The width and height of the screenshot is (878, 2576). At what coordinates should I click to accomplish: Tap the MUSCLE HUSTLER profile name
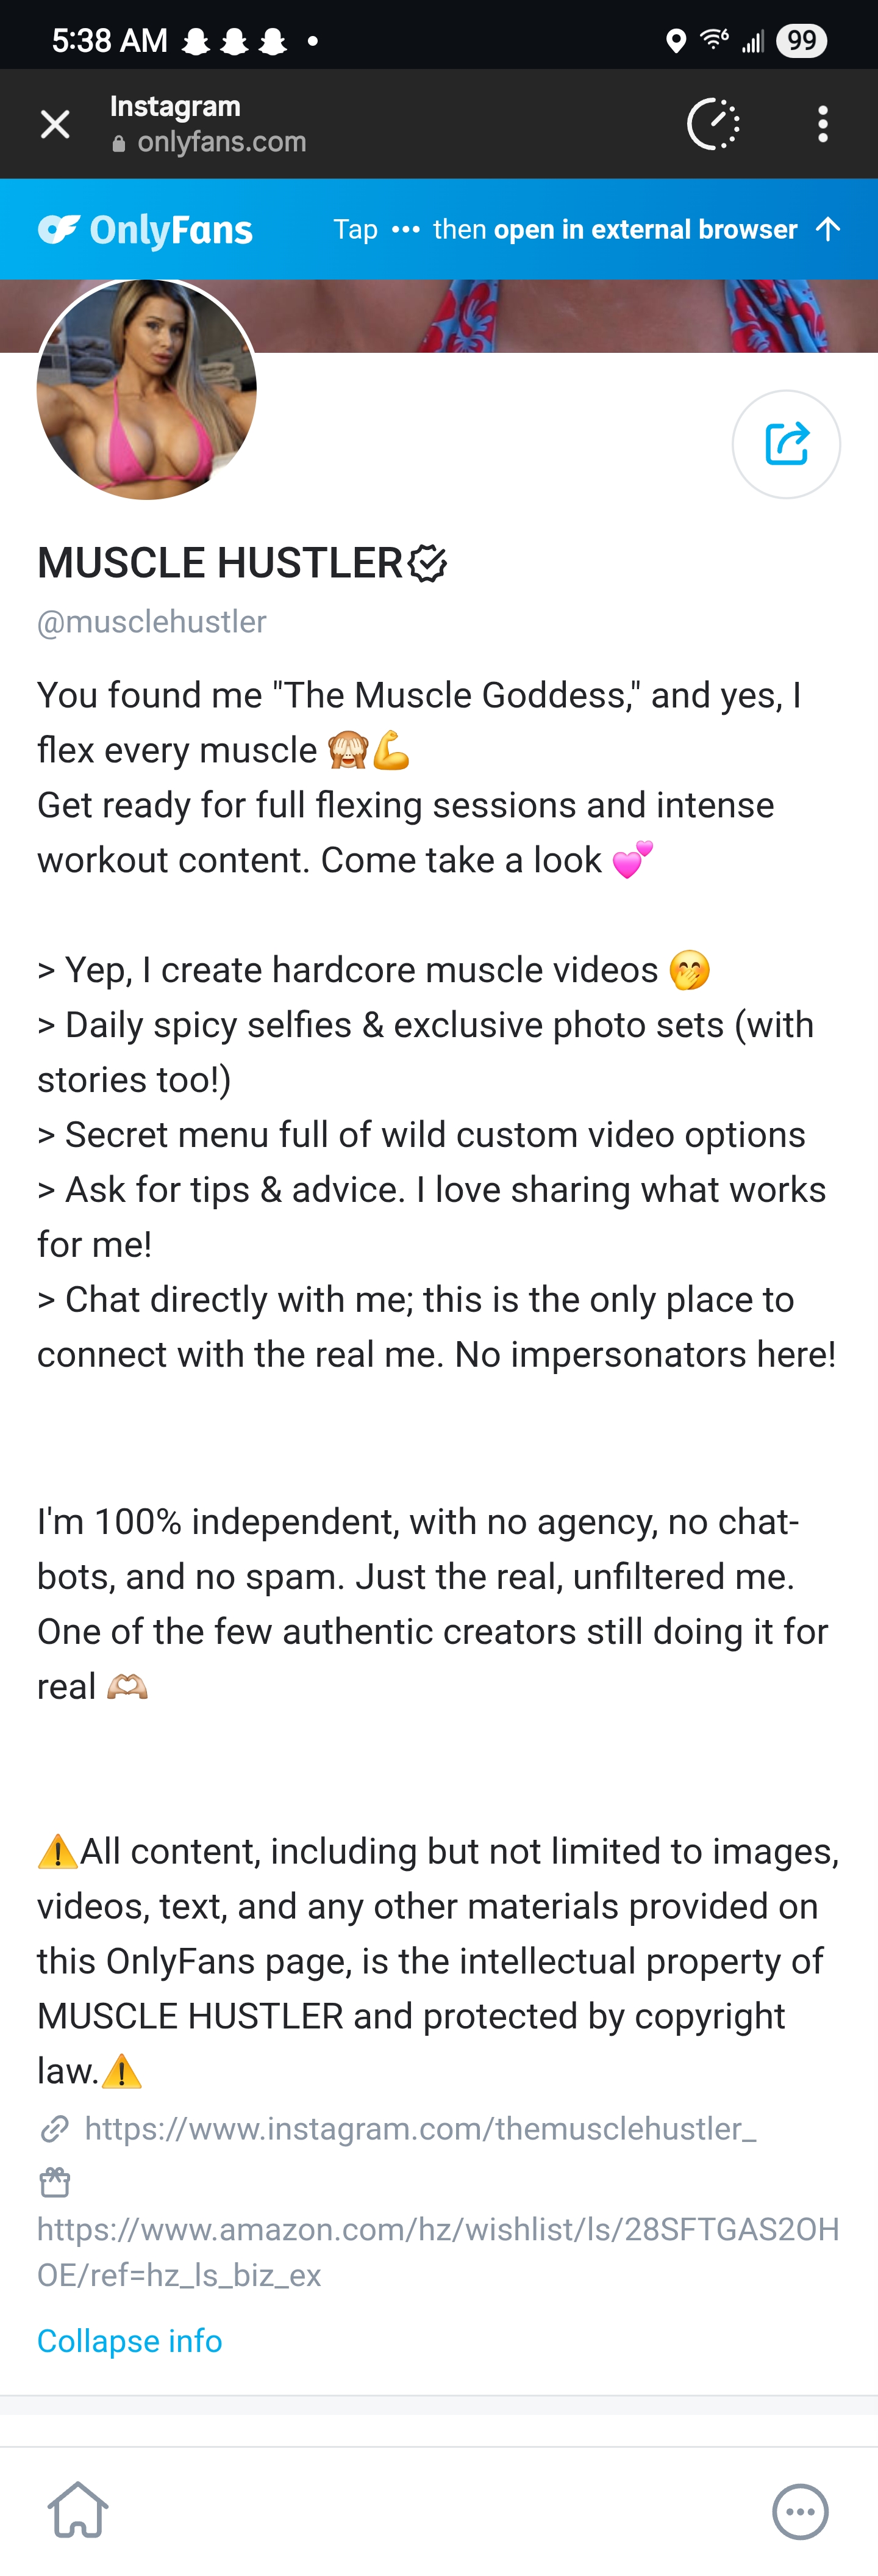coord(220,563)
